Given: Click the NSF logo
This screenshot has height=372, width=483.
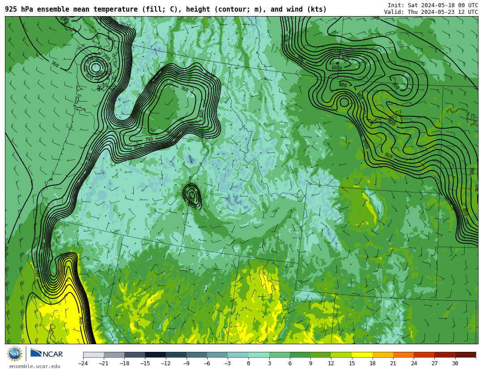Looking at the screenshot, I should 15,354.
